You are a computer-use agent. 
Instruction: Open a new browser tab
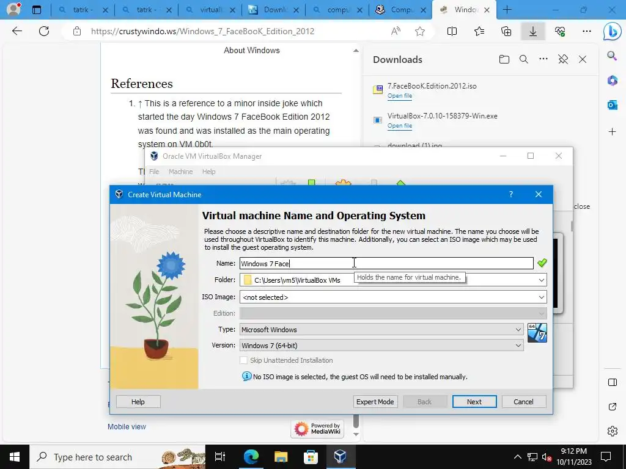pos(507,10)
